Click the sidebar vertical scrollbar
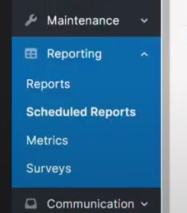Viewport: 187px width, 213px height. [x=165, y=106]
